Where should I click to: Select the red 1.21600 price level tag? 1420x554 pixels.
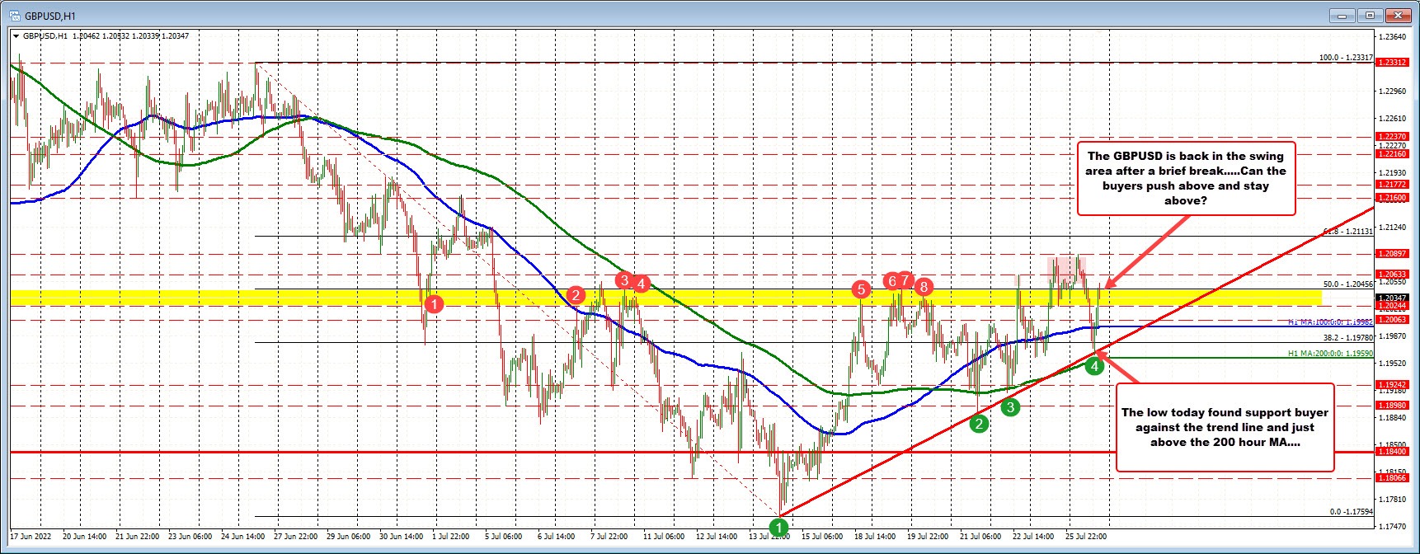(x=1393, y=198)
